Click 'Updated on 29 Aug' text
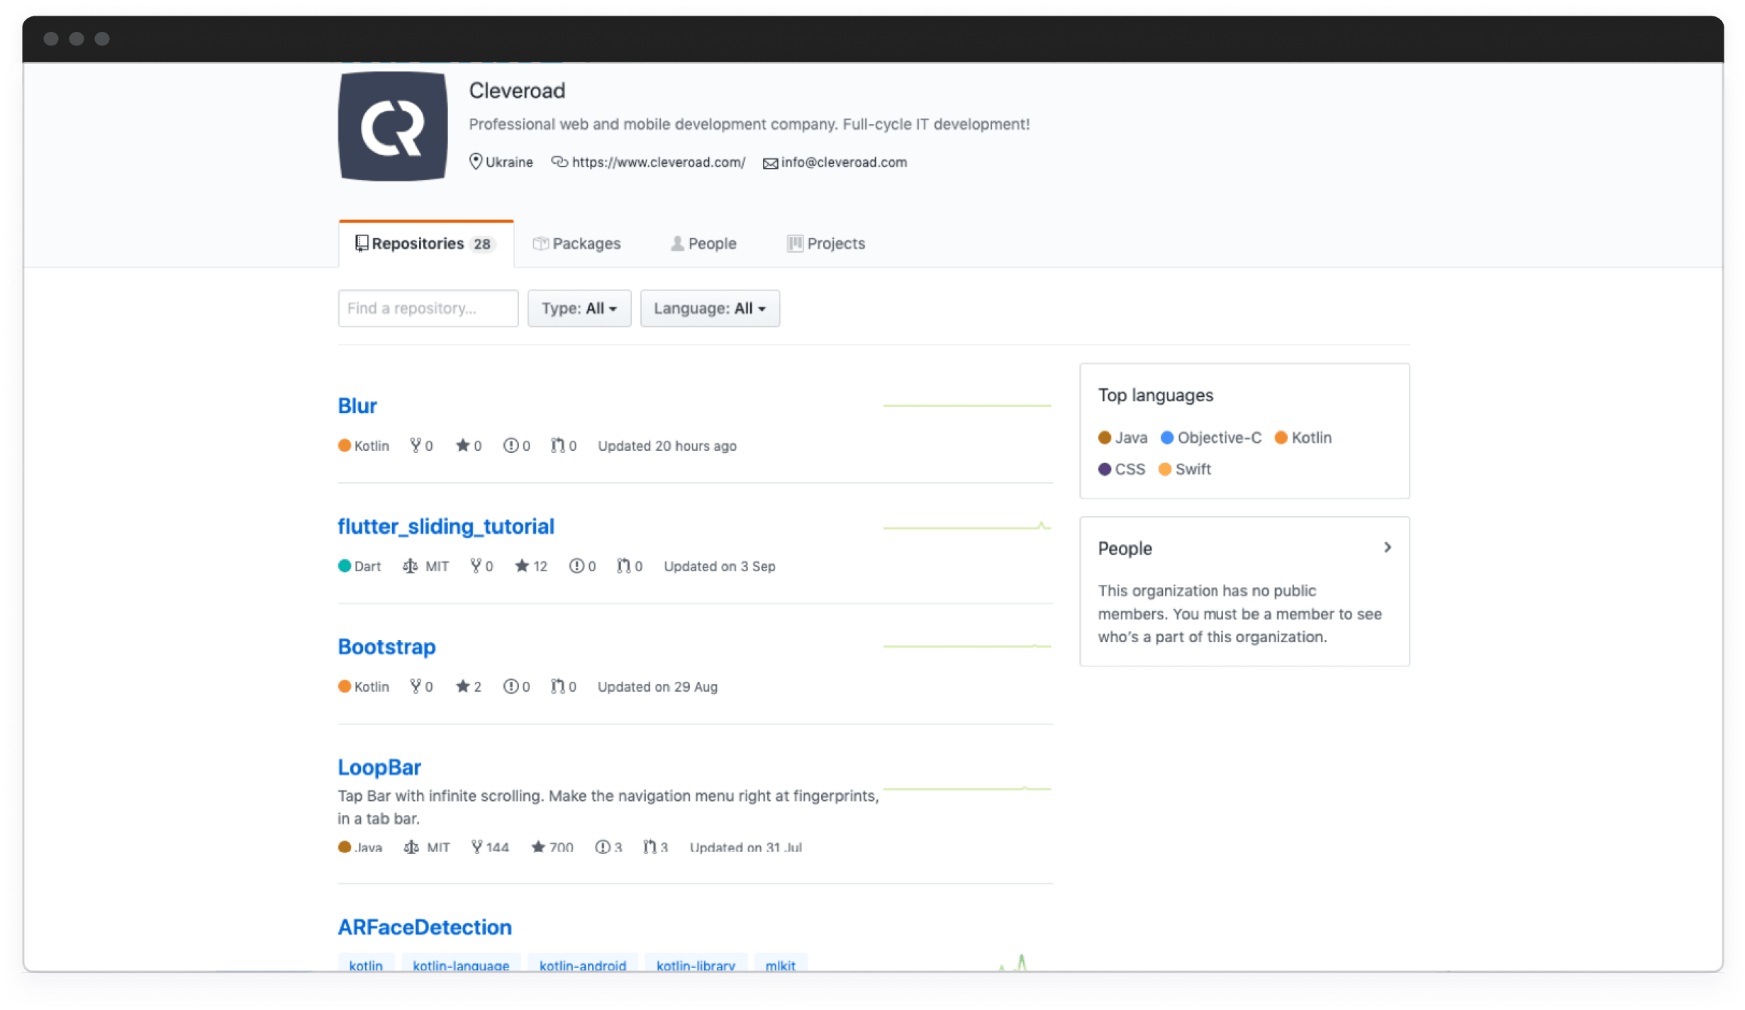 [x=657, y=687]
